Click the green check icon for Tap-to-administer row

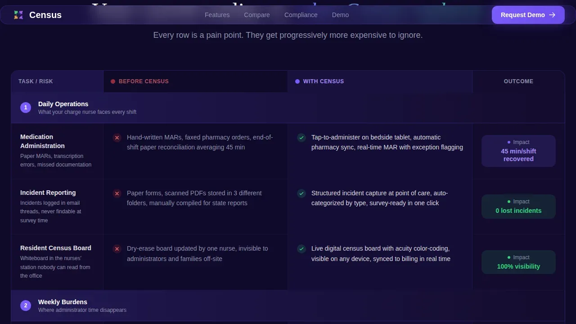301,138
